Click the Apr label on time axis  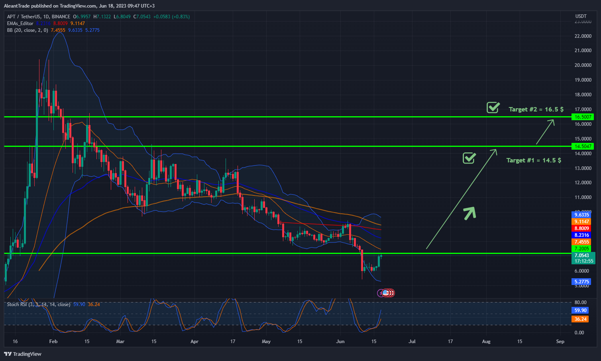[194, 341]
